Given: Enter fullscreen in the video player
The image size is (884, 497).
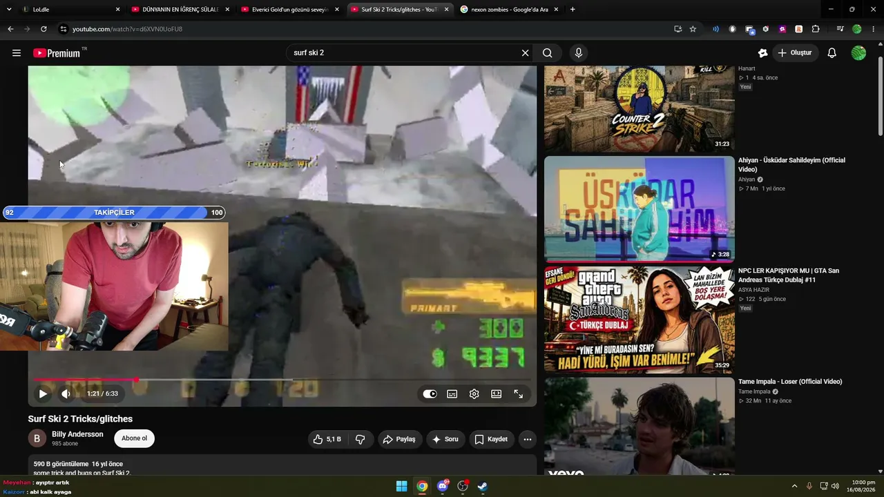Looking at the screenshot, I should (x=518, y=394).
